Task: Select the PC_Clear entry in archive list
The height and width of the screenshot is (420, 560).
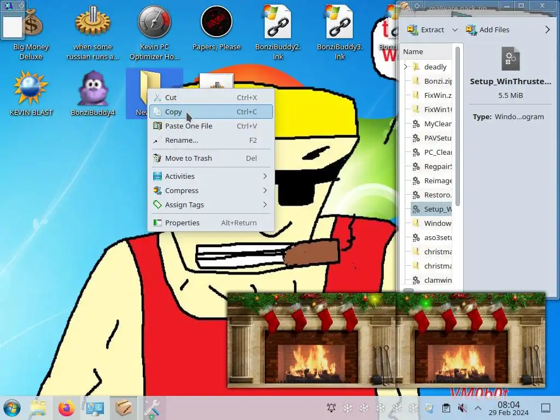Action: point(431,152)
